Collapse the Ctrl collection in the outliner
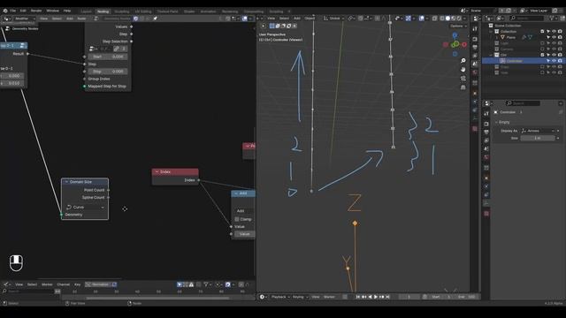Screen dimensions: 566x318 491,55
